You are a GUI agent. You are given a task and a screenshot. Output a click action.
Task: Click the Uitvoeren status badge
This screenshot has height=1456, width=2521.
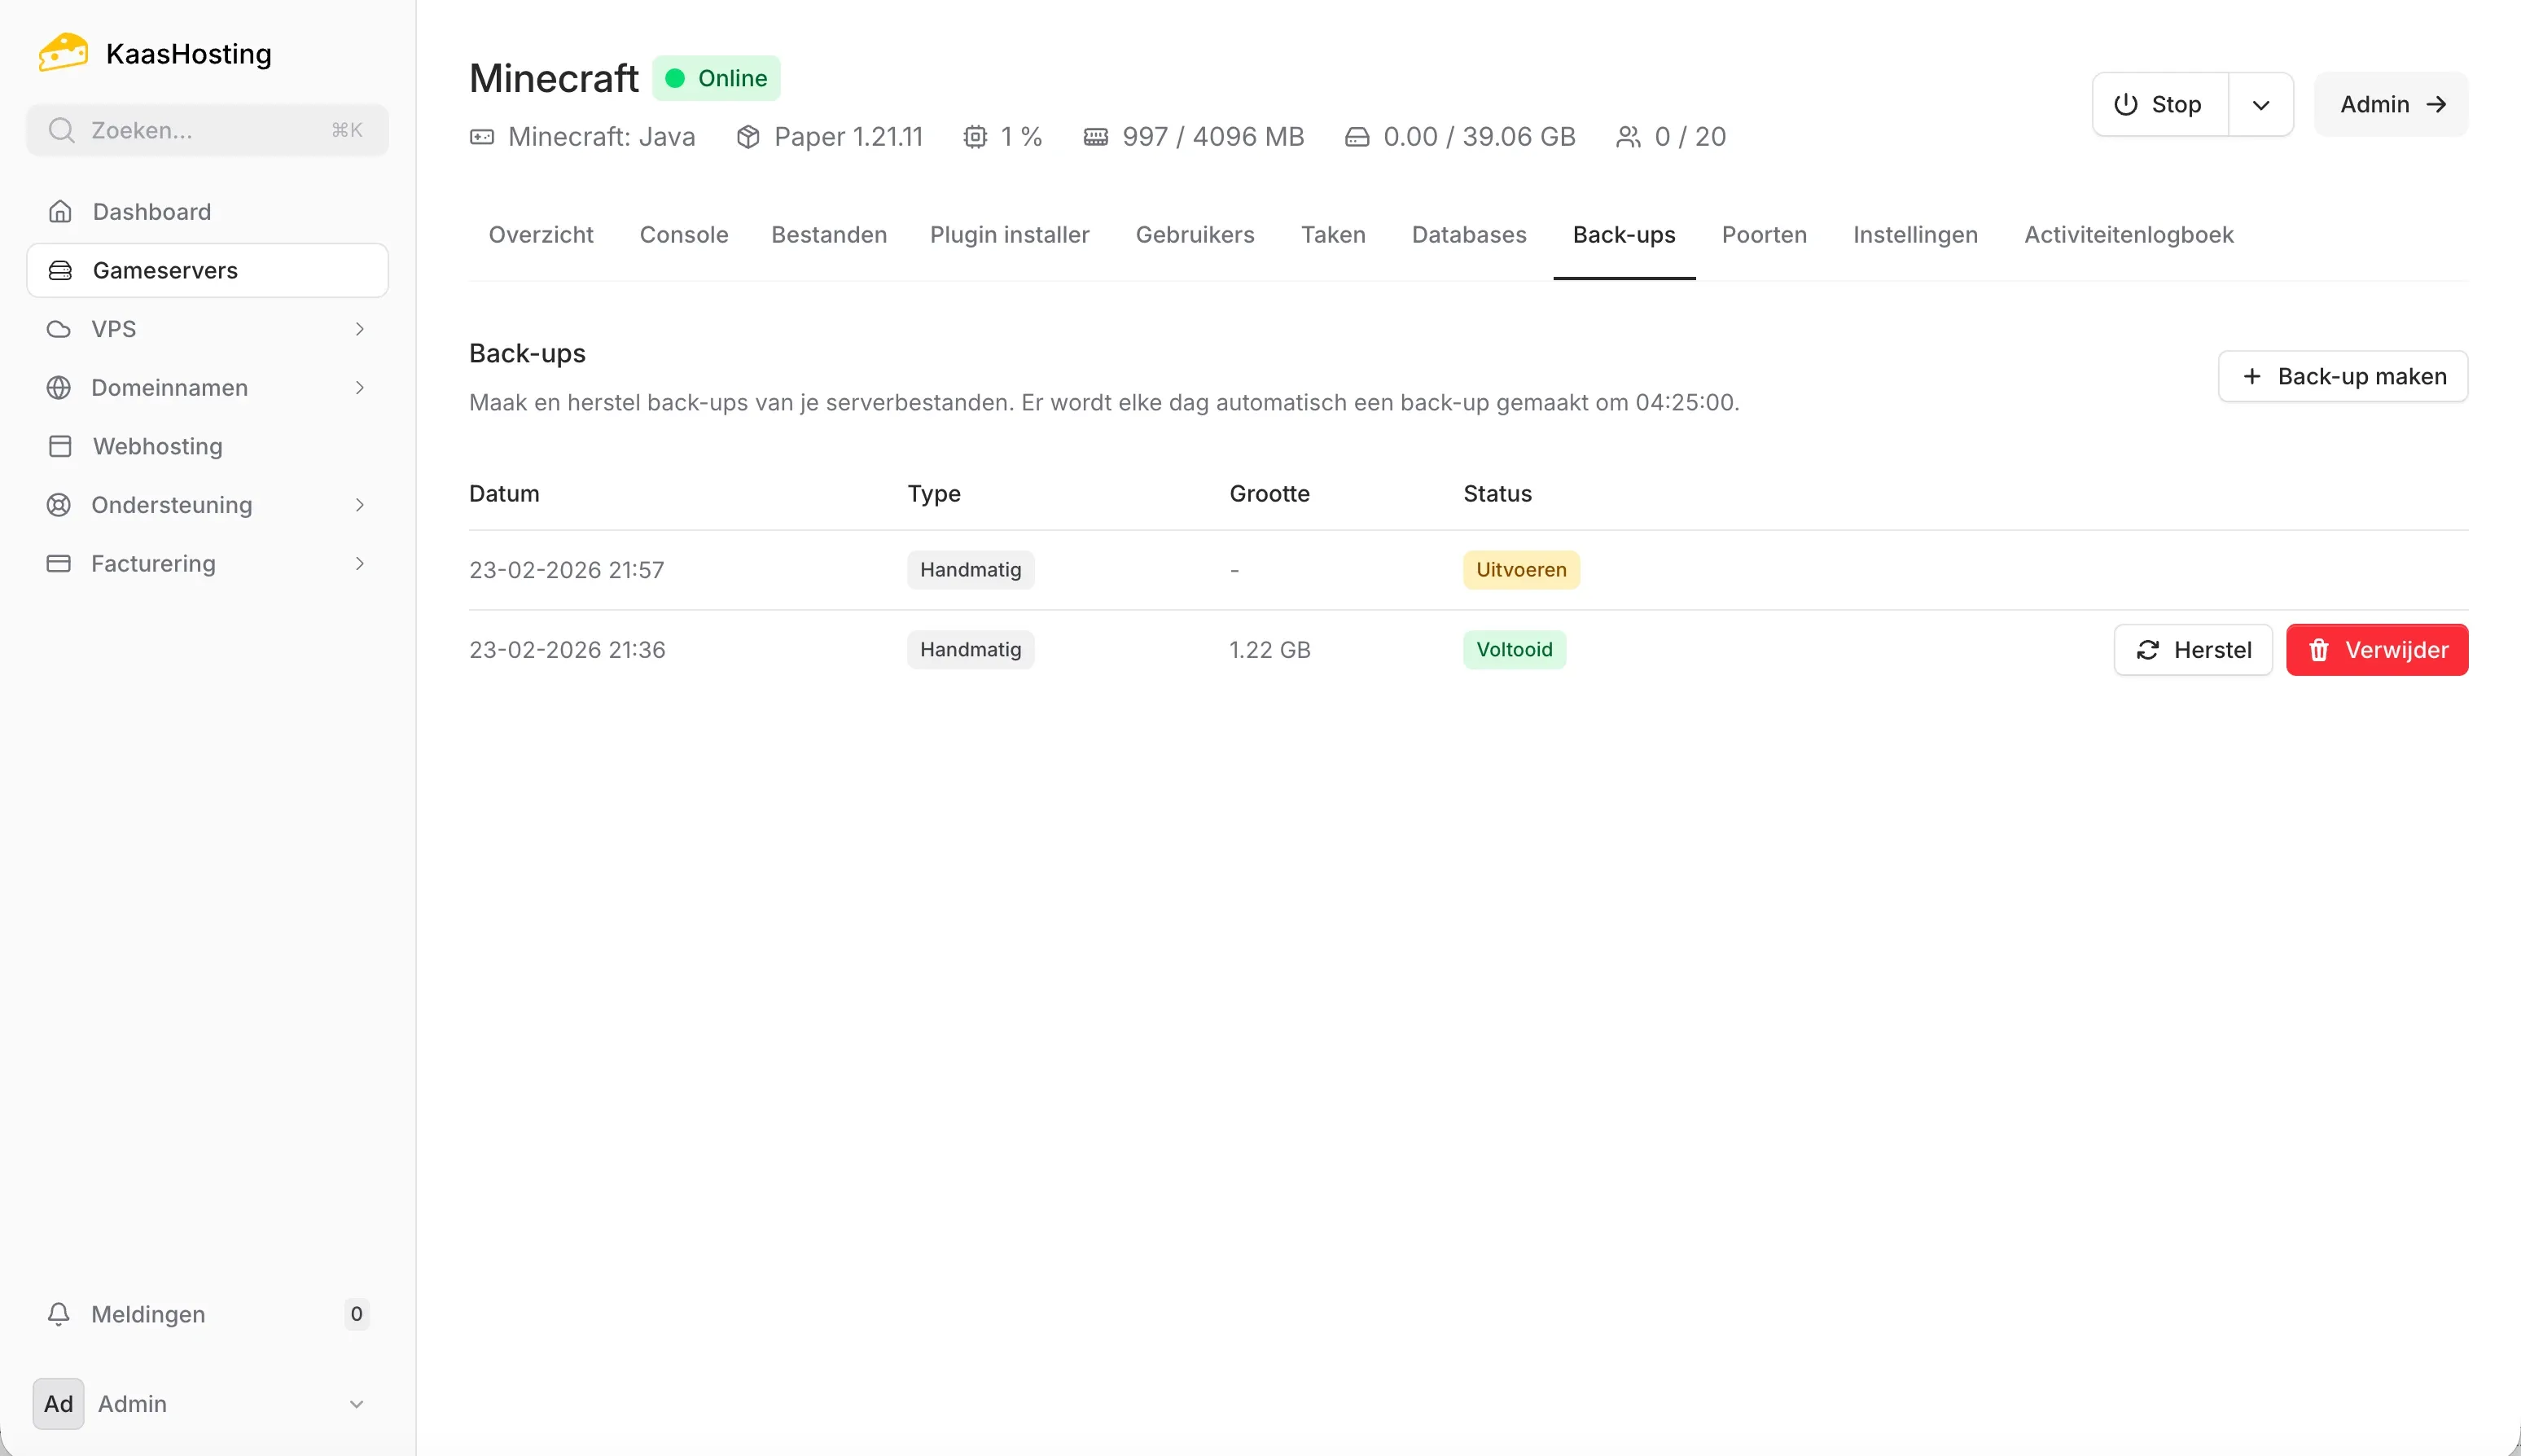point(1520,569)
